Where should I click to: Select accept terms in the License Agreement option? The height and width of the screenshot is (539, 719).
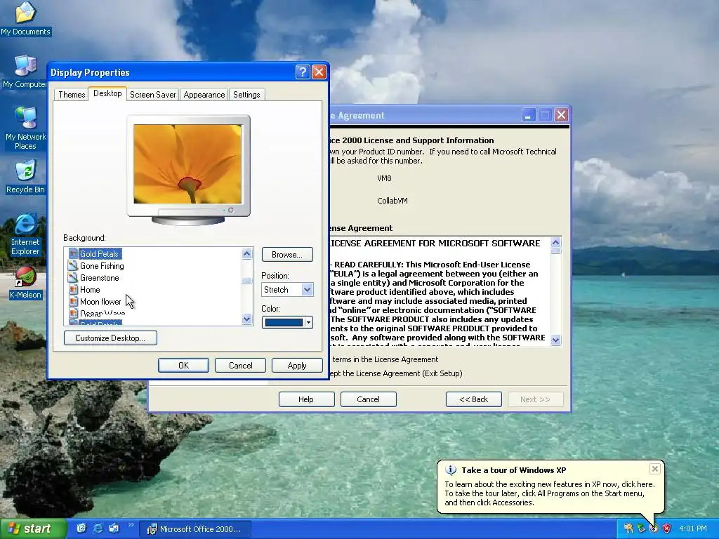pyautogui.click(x=384, y=359)
